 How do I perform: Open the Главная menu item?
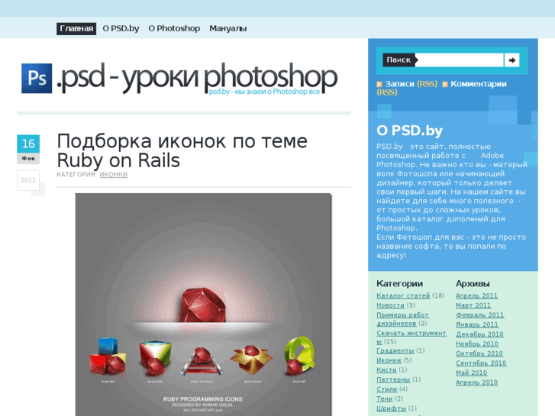[76, 29]
